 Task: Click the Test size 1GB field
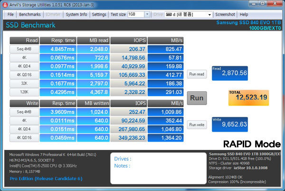(136, 14)
